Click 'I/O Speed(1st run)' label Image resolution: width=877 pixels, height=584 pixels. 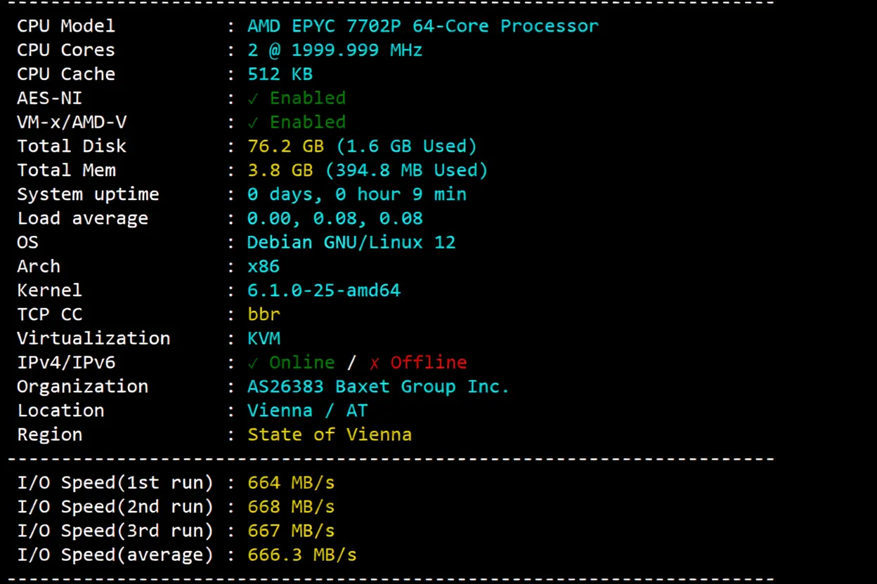coord(115,483)
